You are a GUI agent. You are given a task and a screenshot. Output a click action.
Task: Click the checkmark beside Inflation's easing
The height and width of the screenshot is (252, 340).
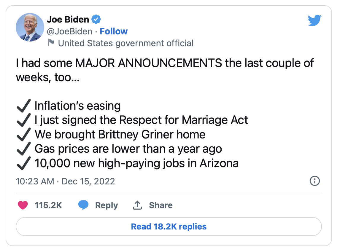pos(24,106)
